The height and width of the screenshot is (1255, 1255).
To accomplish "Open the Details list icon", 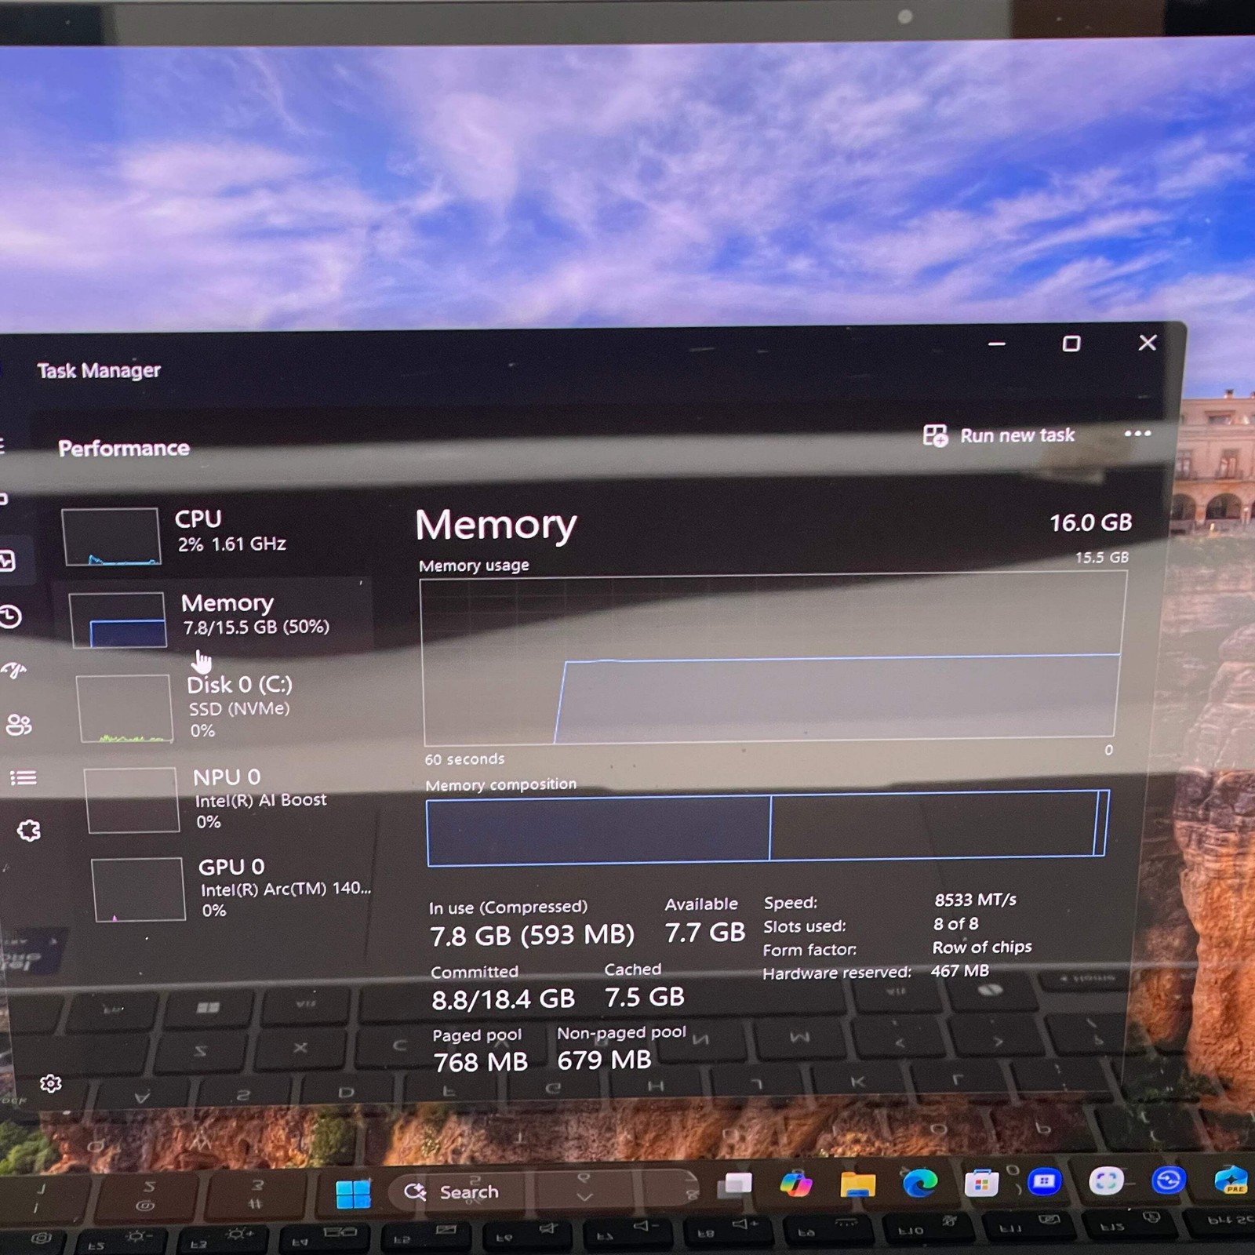I will pos(23,777).
